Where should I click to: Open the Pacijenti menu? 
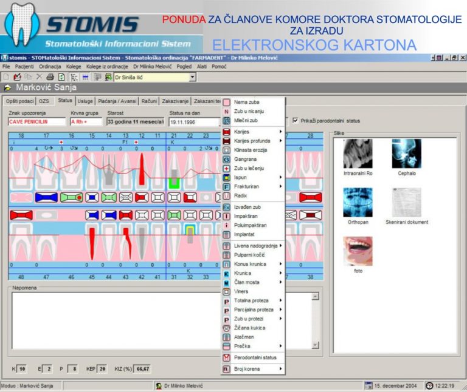click(24, 66)
